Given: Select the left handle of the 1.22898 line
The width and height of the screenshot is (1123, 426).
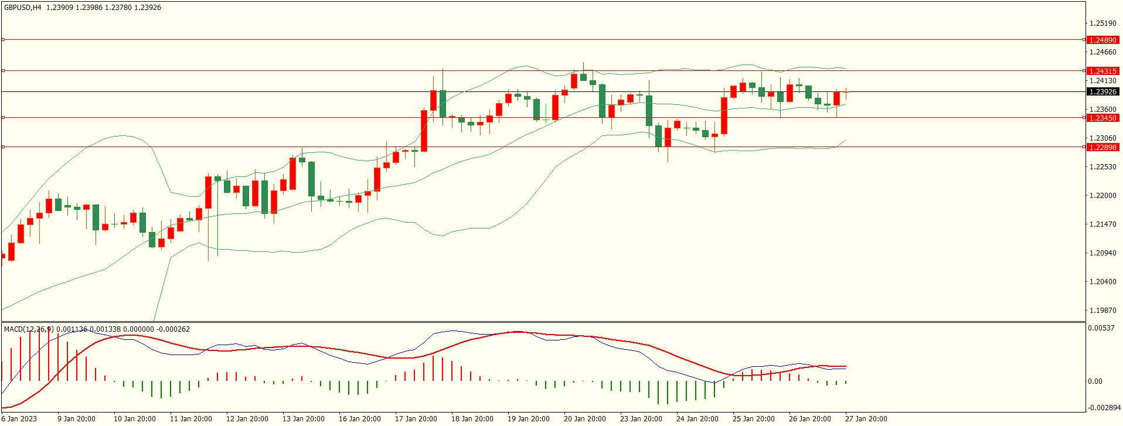Looking at the screenshot, I should coord(3,146).
